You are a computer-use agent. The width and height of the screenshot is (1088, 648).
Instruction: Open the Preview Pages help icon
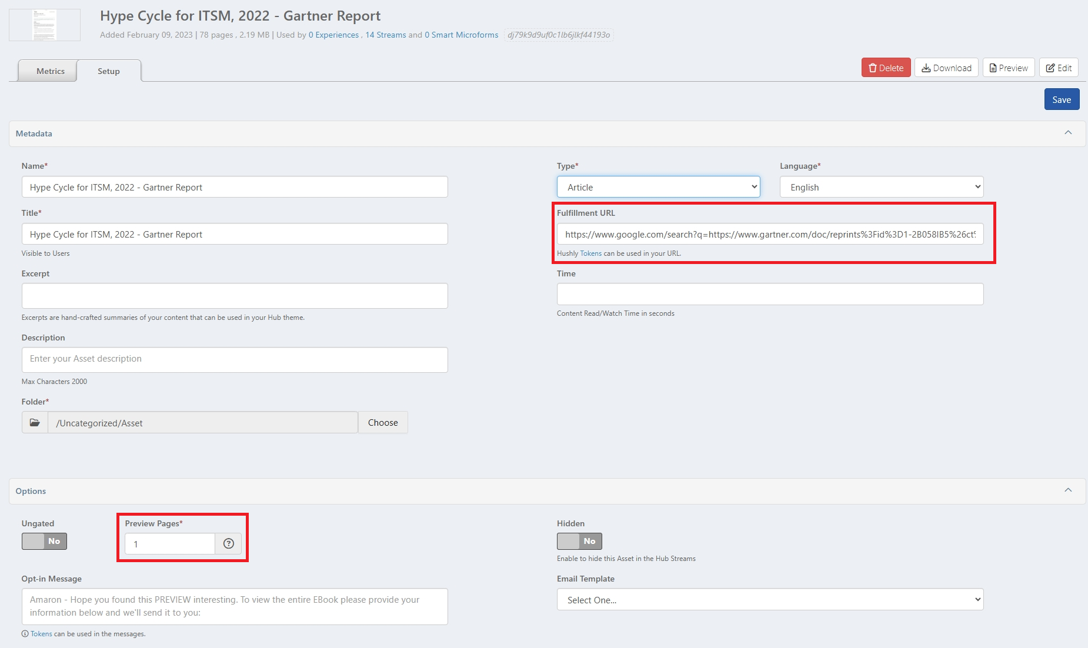point(229,544)
